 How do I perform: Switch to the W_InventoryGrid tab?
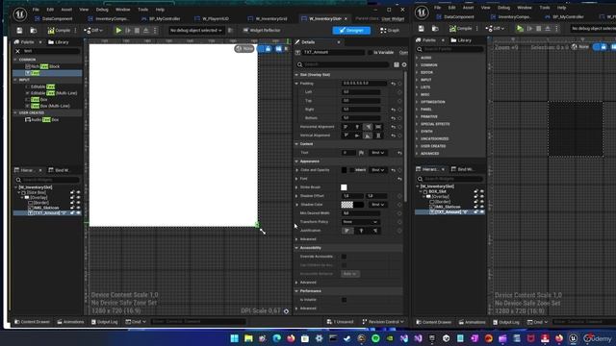click(268, 18)
